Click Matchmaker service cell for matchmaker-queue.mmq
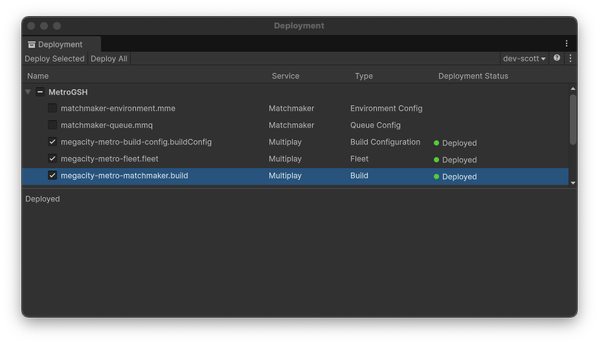 coord(291,125)
